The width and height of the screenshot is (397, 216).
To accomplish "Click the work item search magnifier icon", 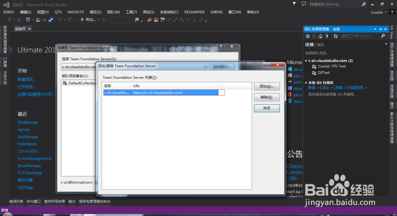I will (383, 36).
